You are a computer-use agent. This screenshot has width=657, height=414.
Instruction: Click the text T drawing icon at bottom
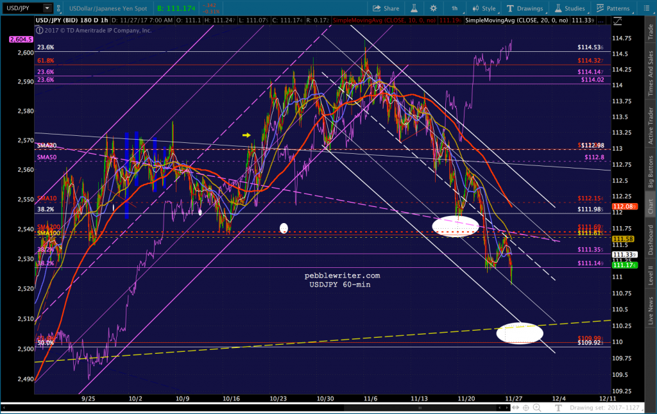(x=558, y=408)
